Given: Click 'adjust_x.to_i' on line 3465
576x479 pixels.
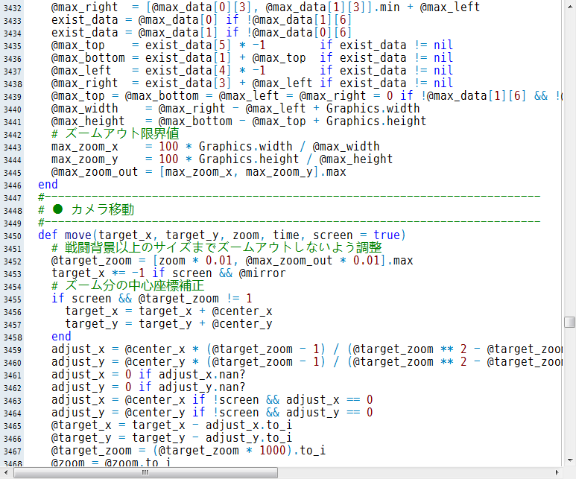Looking at the screenshot, I should pyautogui.click(x=249, y=425).
